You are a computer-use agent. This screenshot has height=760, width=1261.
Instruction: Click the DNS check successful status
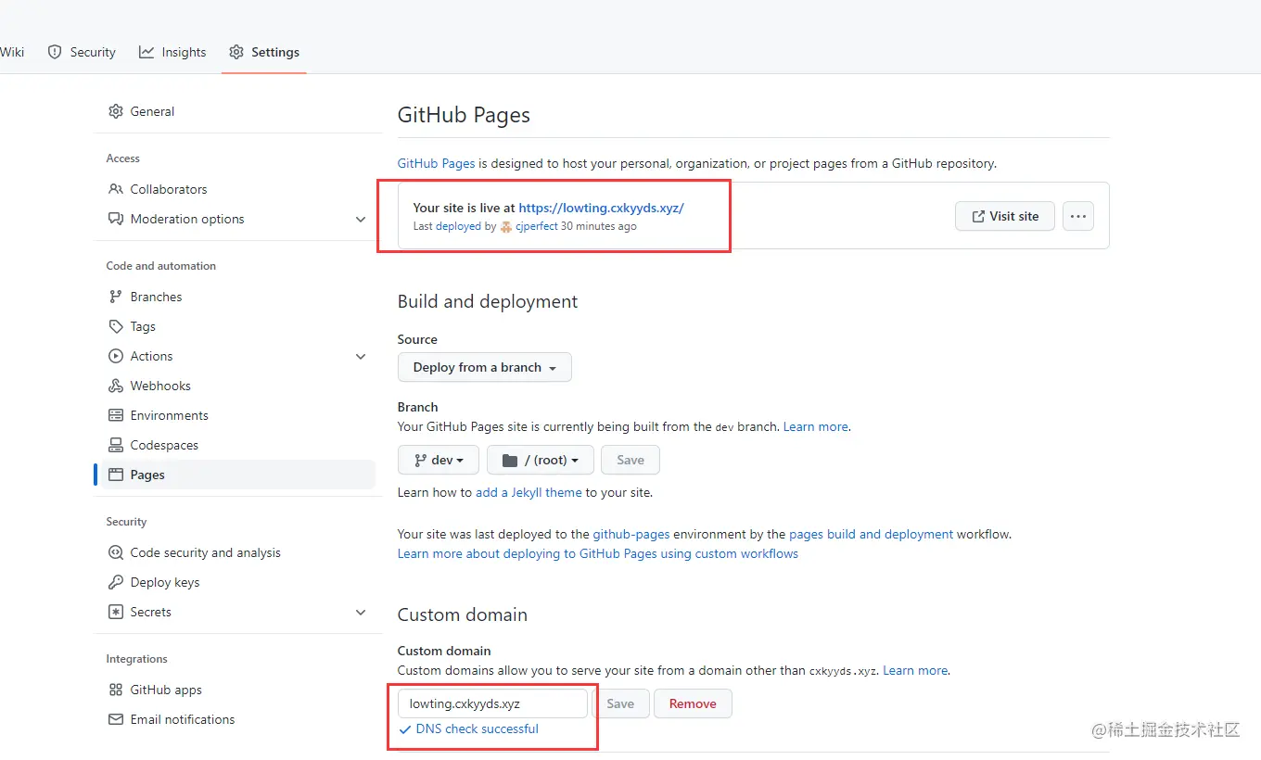[469, 728]
